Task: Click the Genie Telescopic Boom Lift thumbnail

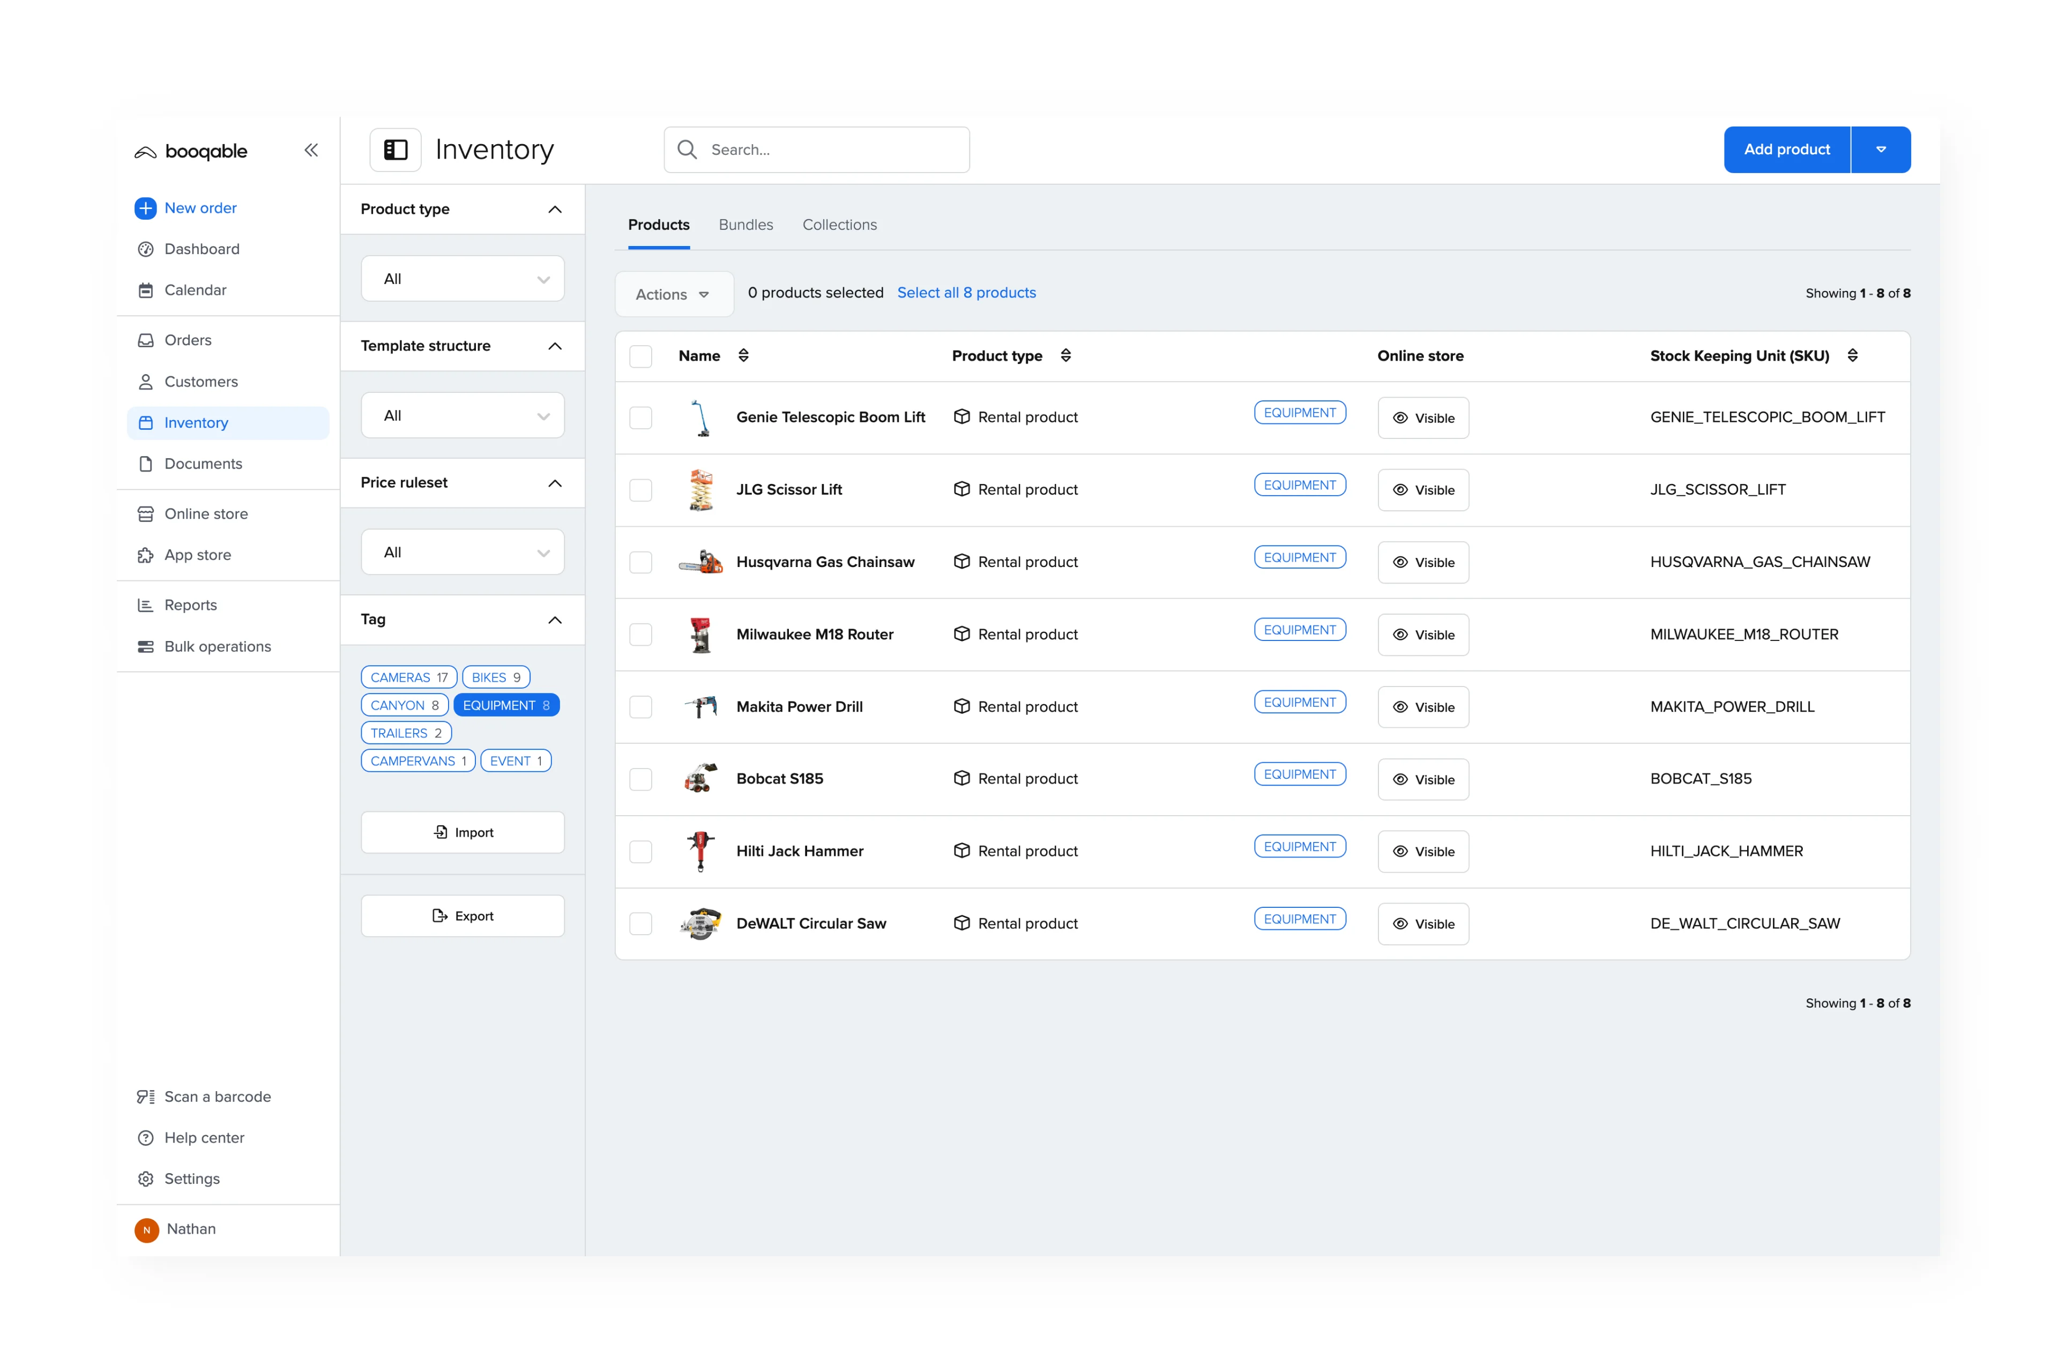Action: [x=700, y=417]
